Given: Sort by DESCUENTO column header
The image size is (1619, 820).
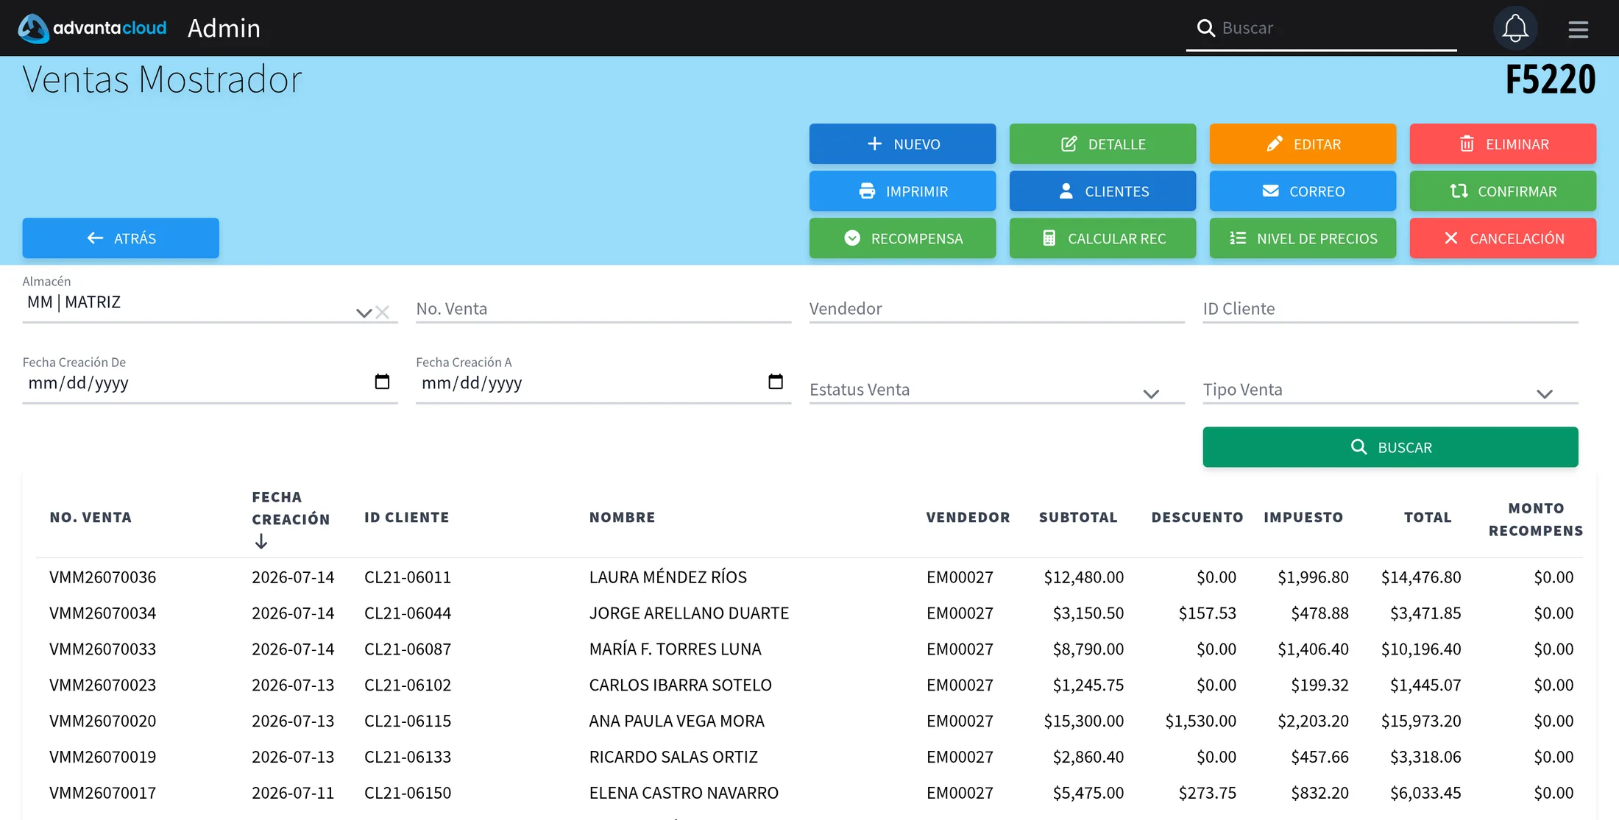Looking at the screenshot, I should (1197, 518).
